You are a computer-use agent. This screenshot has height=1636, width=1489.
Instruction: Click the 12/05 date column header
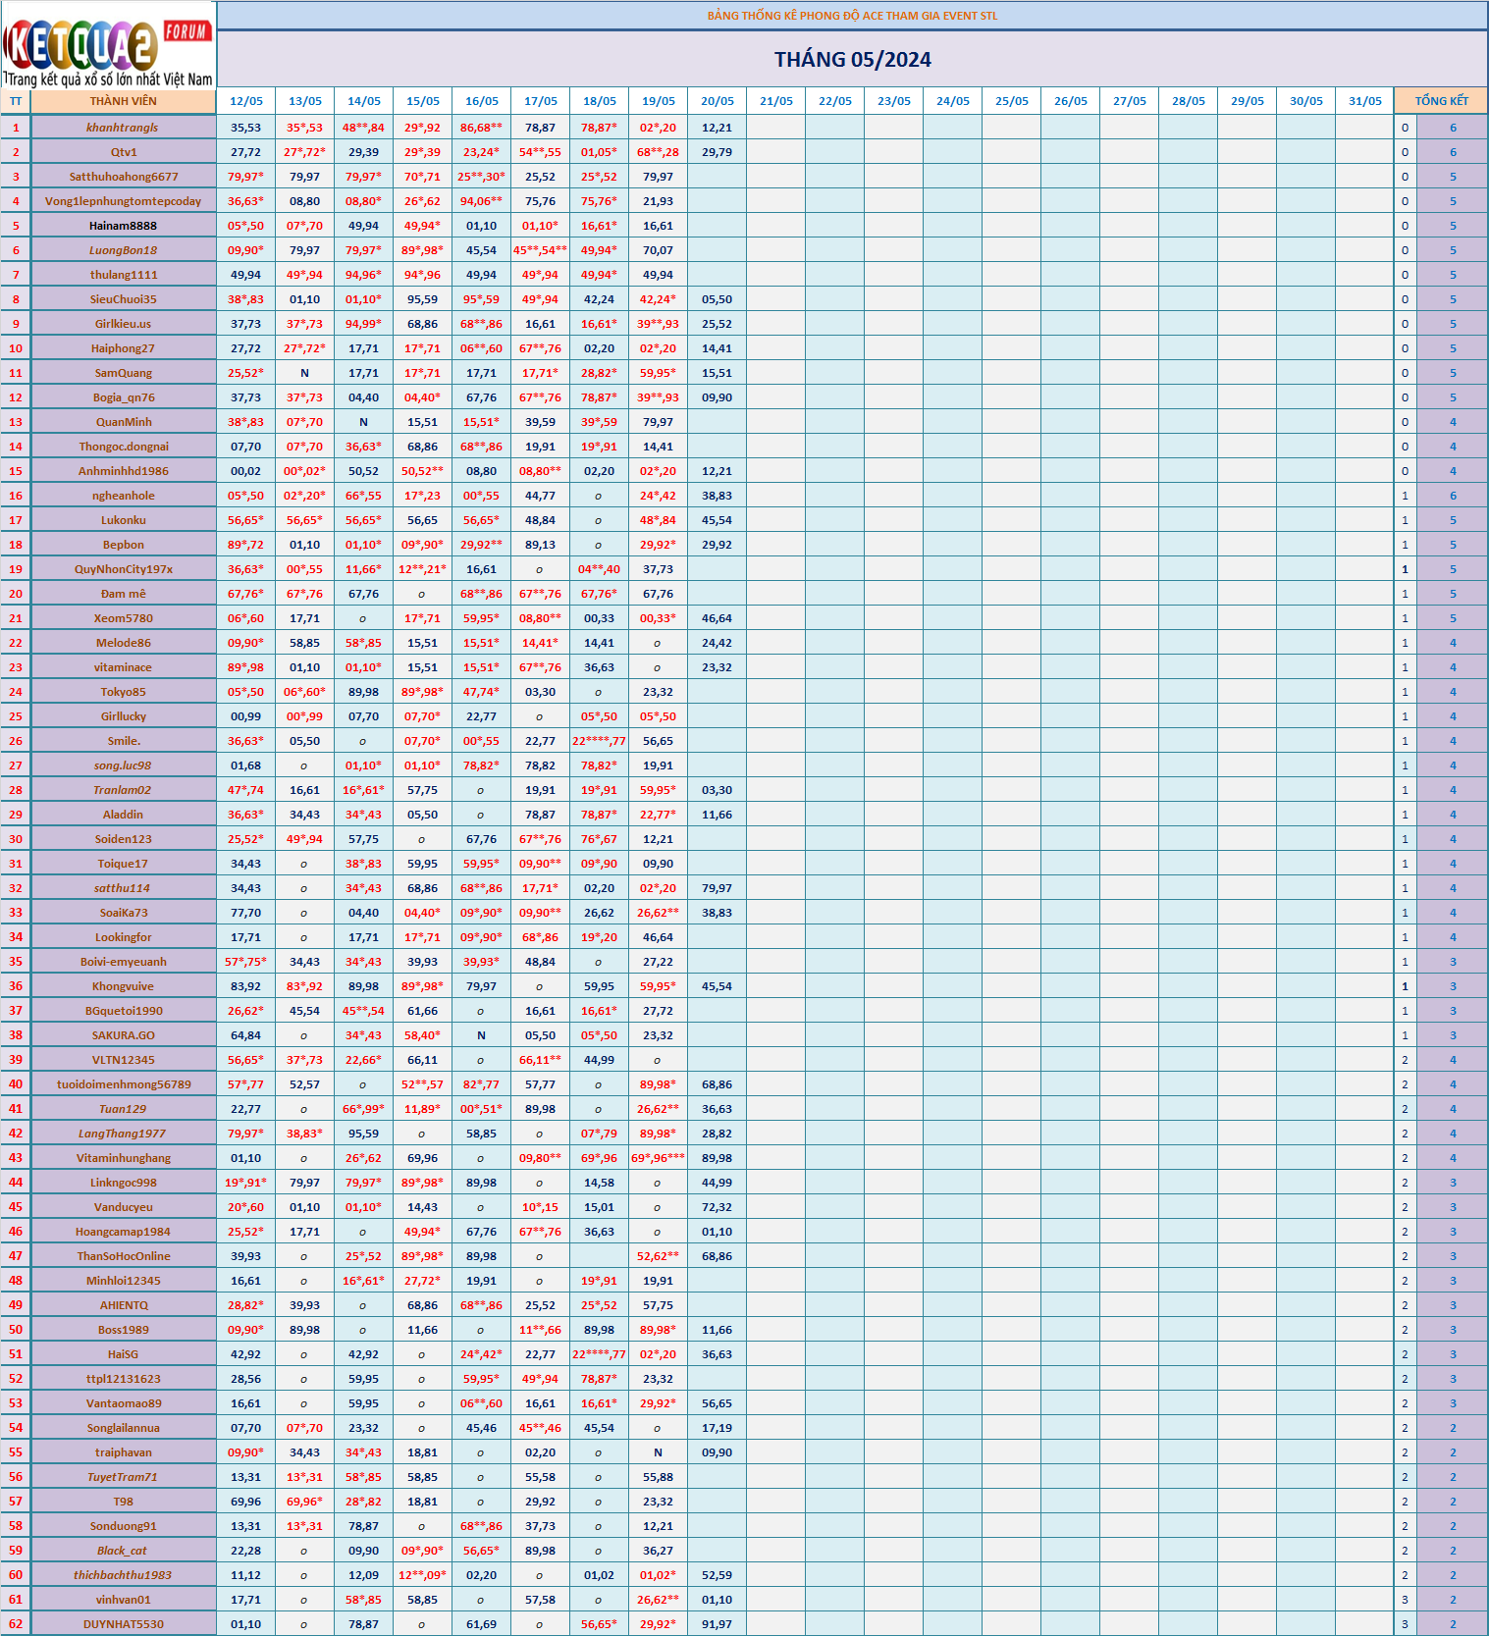click(x=246, y=101)
